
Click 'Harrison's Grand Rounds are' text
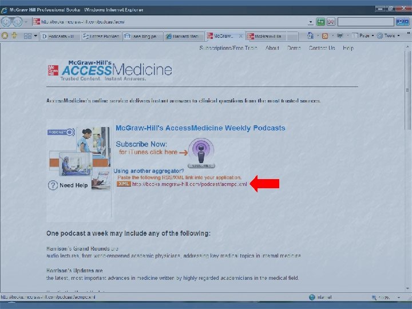click(82, 248)
